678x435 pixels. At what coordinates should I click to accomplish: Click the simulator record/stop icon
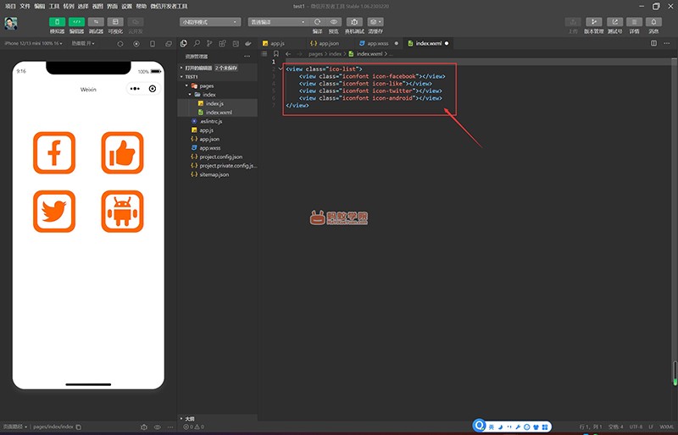coord(136,44)
